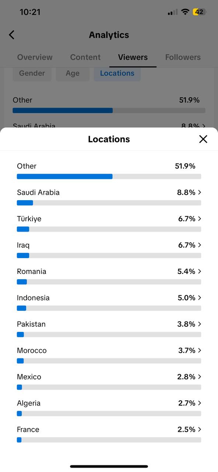Tap the Morocco chevron at 3.7%
218x472 pixels.
coord(200,350)
